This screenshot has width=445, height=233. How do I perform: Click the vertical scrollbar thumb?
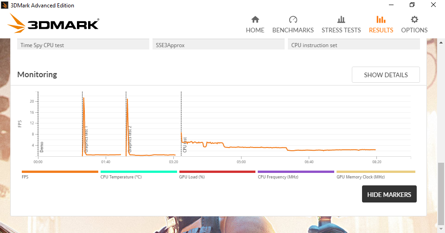pyautogui.click(x=441, y=194)
